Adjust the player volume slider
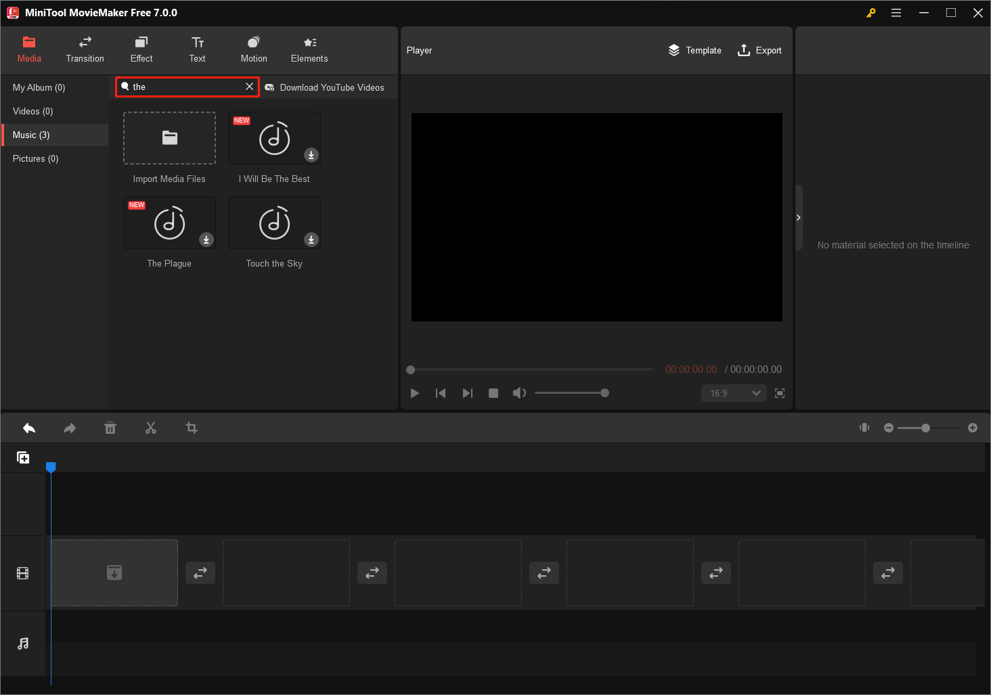 [572, 393]
